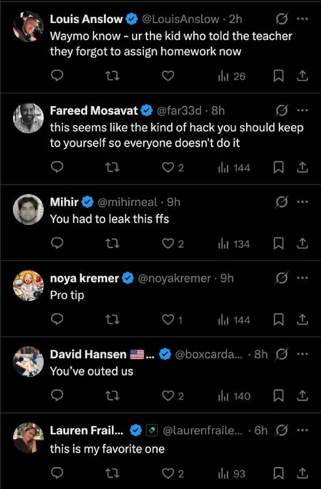The height and width of the screenshot is (489, 321).
Task: Reply to David Hansen's "You've outed us" tweet
Action: 57,396
